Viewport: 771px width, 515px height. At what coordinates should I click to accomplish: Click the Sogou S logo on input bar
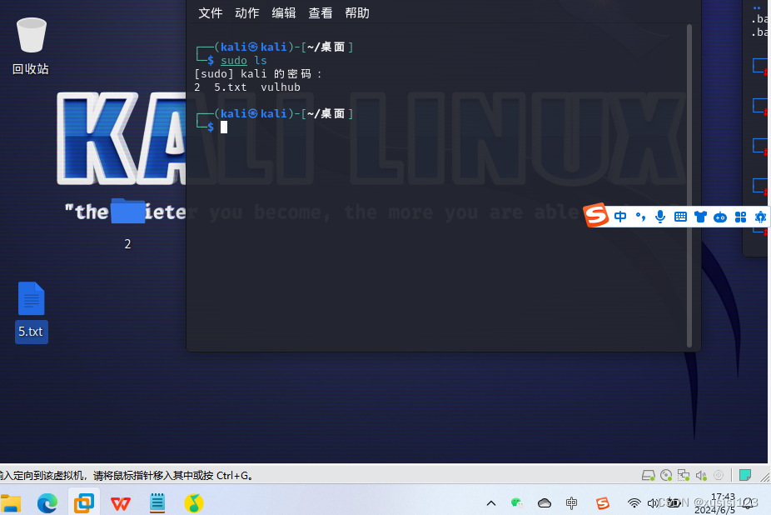click(596, 215)
